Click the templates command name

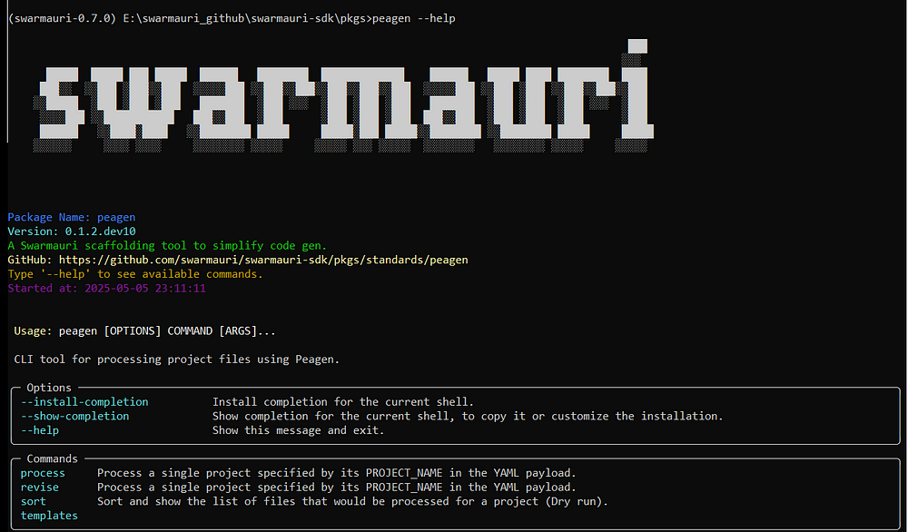point(49,516)
